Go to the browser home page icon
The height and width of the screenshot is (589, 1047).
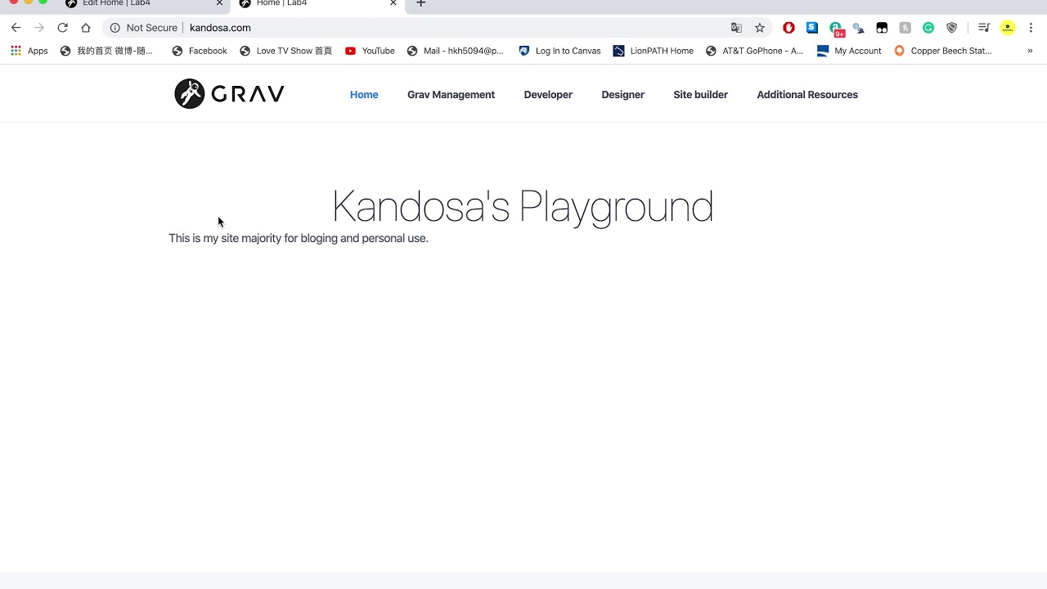(86, 28)
